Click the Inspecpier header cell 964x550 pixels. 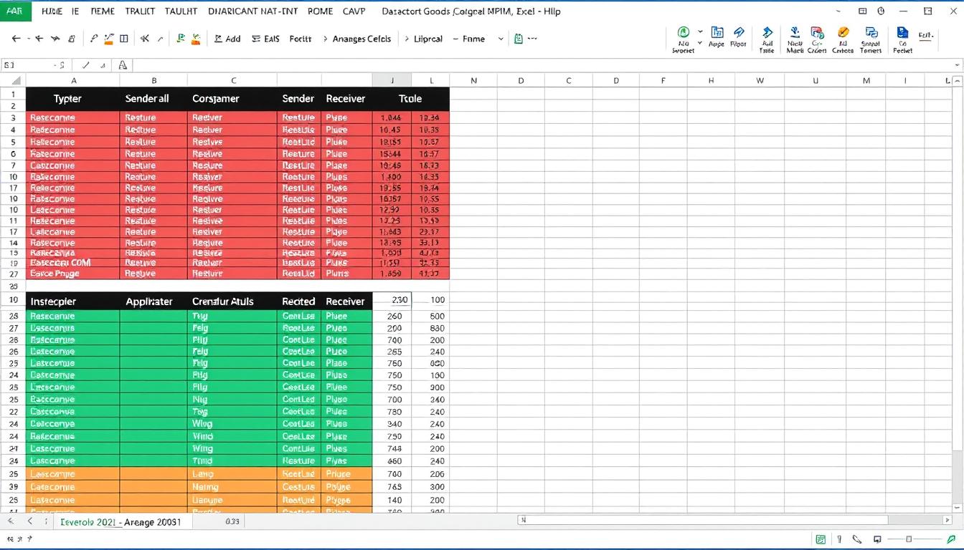coord(72,301)
